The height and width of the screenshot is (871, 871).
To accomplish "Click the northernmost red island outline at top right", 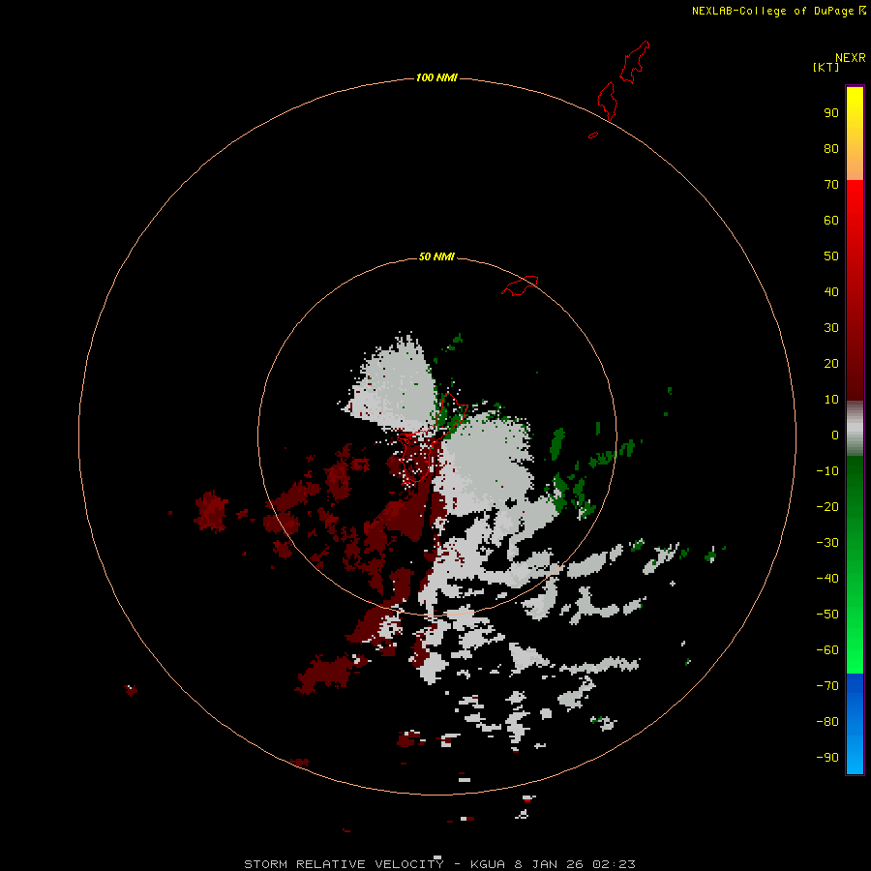I will (635, 62).
